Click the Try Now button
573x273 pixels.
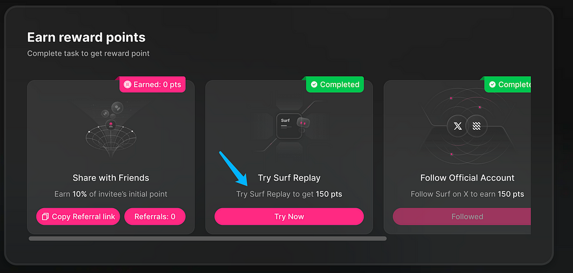click(x=289, y=216)
